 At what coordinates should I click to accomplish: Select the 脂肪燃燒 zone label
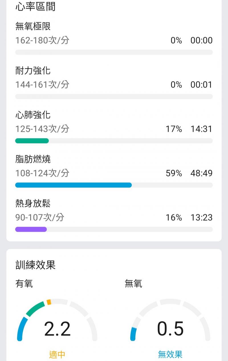(33, 159)
